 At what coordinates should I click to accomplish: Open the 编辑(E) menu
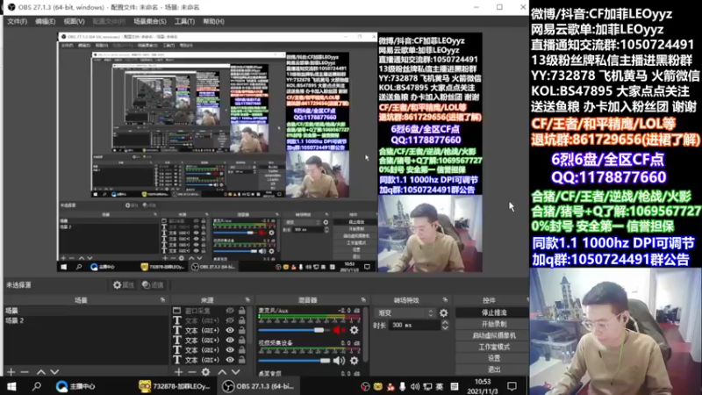coord(46,21)
